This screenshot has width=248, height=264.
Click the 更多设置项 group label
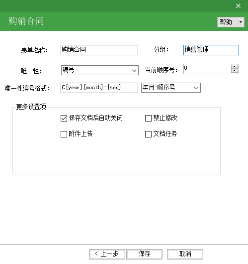(x=31, y=107)
